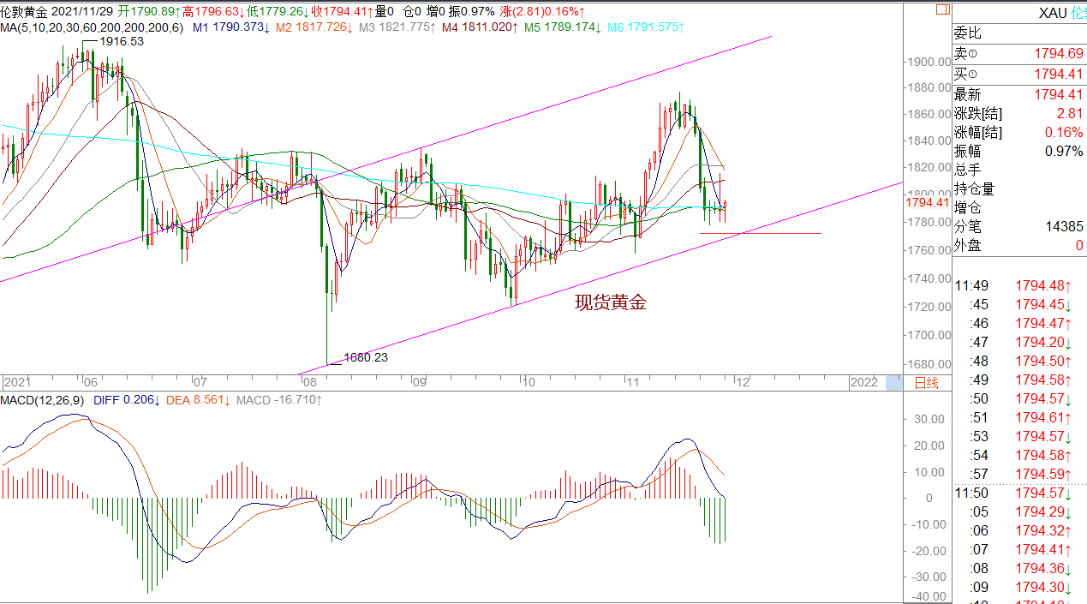Screen dimensions: 1087x604
Task: Select the M5 1789.174 moving average label
Action: pos(562,27)
